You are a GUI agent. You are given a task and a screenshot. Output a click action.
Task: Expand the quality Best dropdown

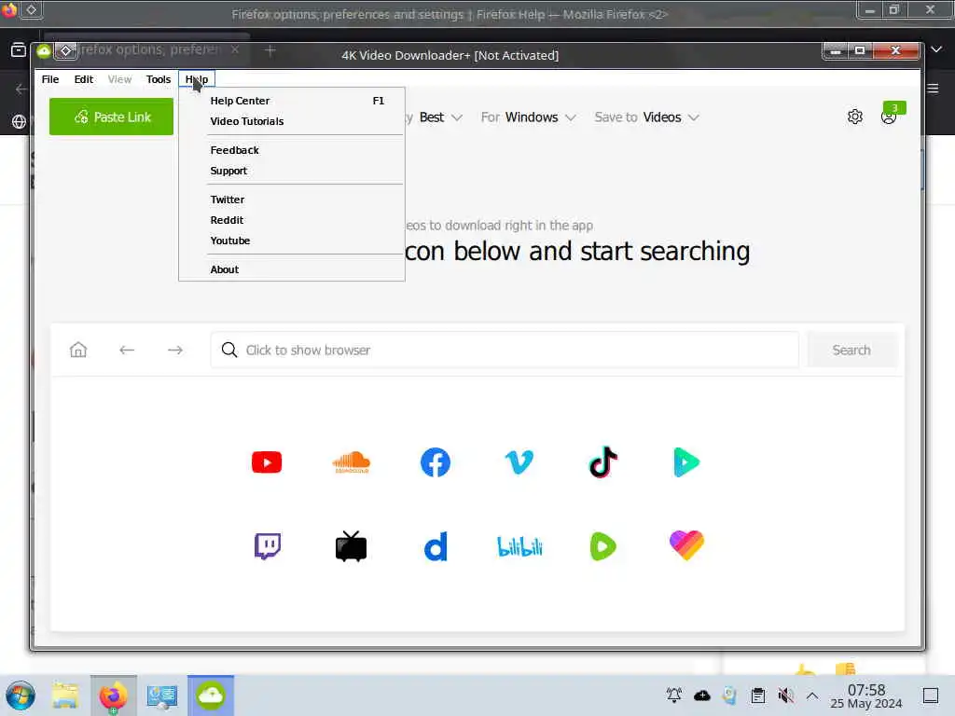click(441, 117)
